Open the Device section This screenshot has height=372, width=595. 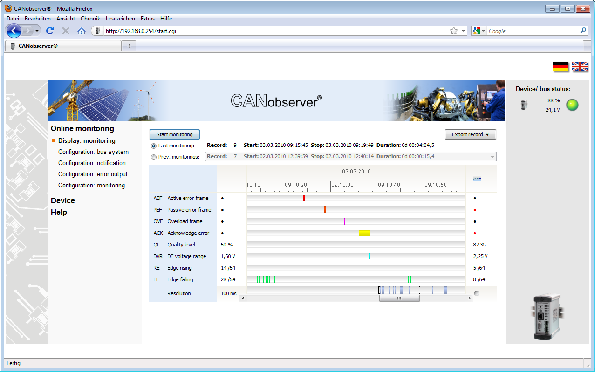coord(63,200)
